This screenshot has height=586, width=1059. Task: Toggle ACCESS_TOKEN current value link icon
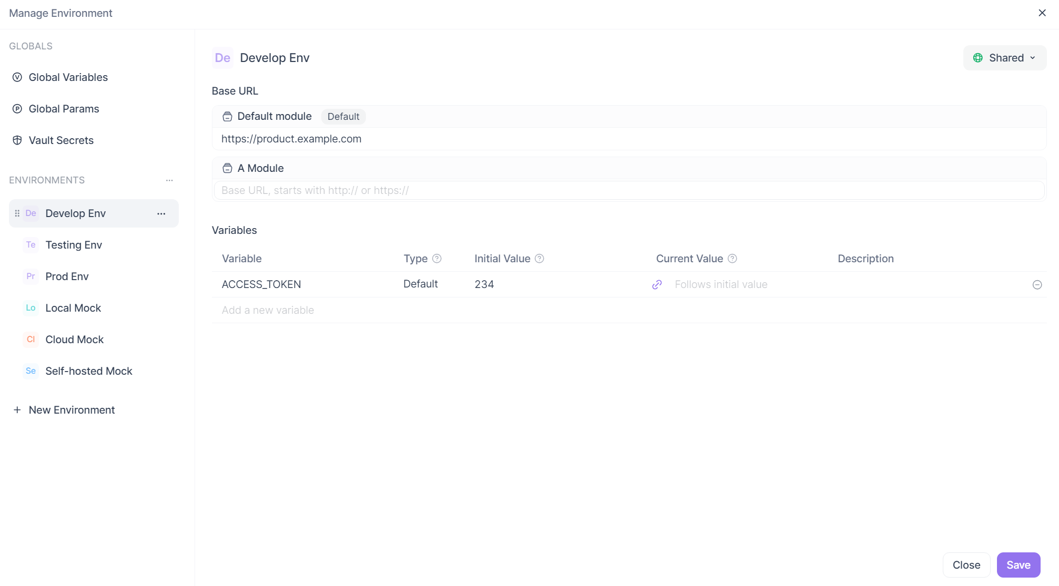pos(657,284)
